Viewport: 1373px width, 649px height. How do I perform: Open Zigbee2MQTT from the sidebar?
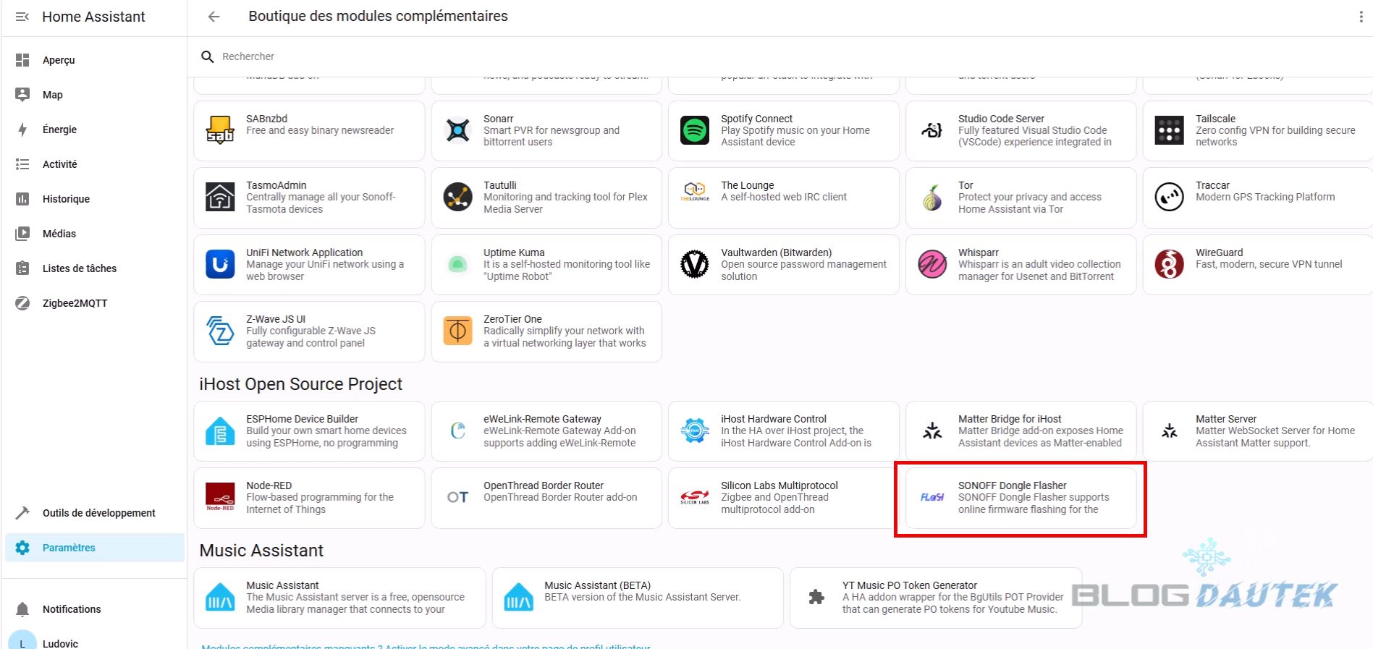(75, 303)
